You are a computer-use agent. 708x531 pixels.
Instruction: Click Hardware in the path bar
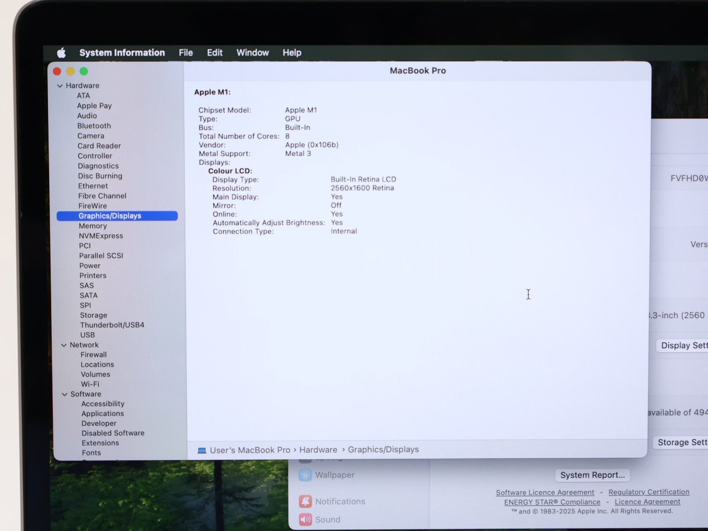(x=318, y=450)
